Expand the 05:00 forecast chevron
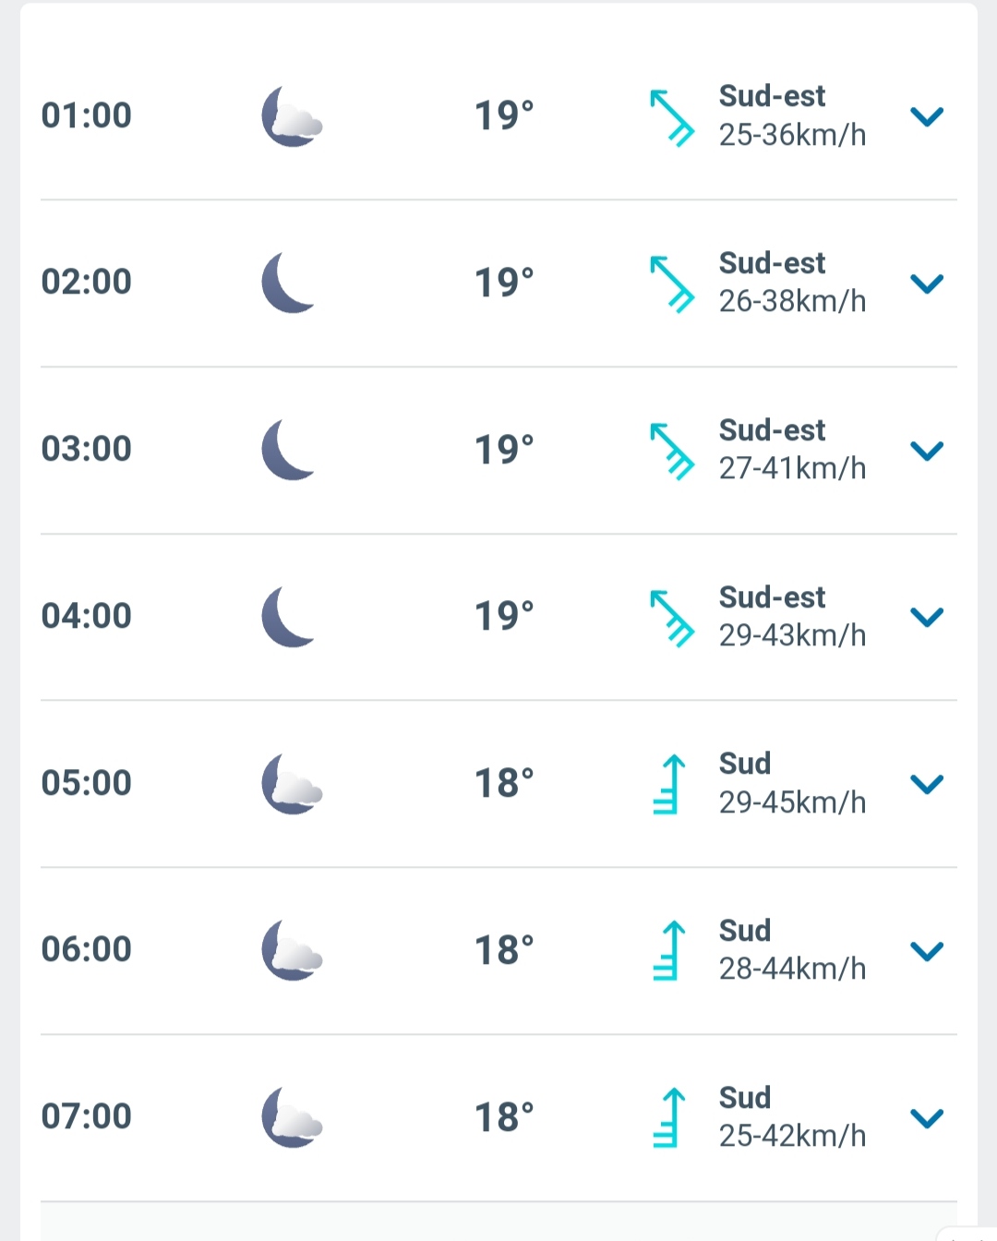 click(x=927, y=784)
